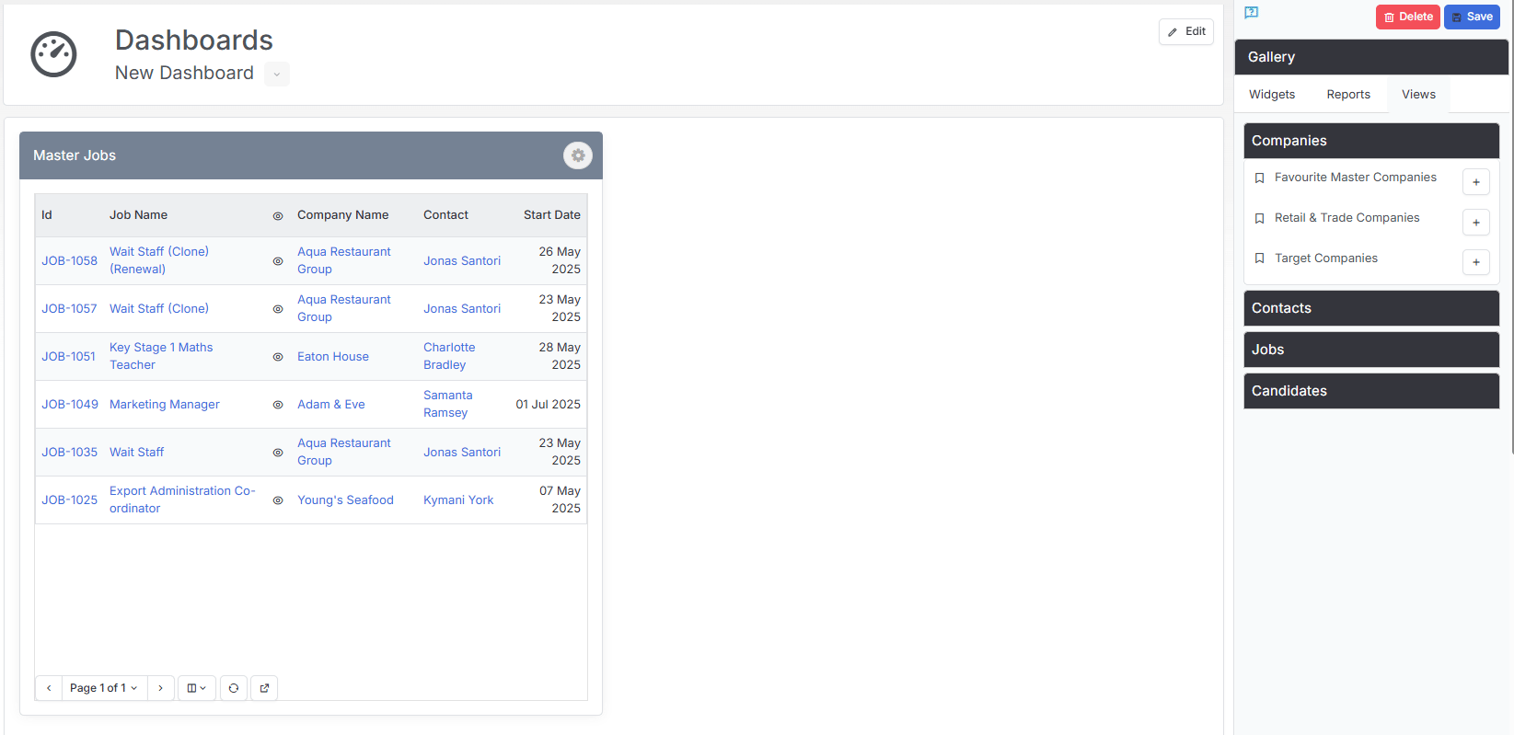
Task: Sort by Id column header
Action: click(47, 215)
